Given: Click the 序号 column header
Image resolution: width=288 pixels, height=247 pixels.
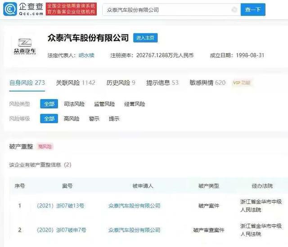Looking at the screenshot, I should (20, 186).
